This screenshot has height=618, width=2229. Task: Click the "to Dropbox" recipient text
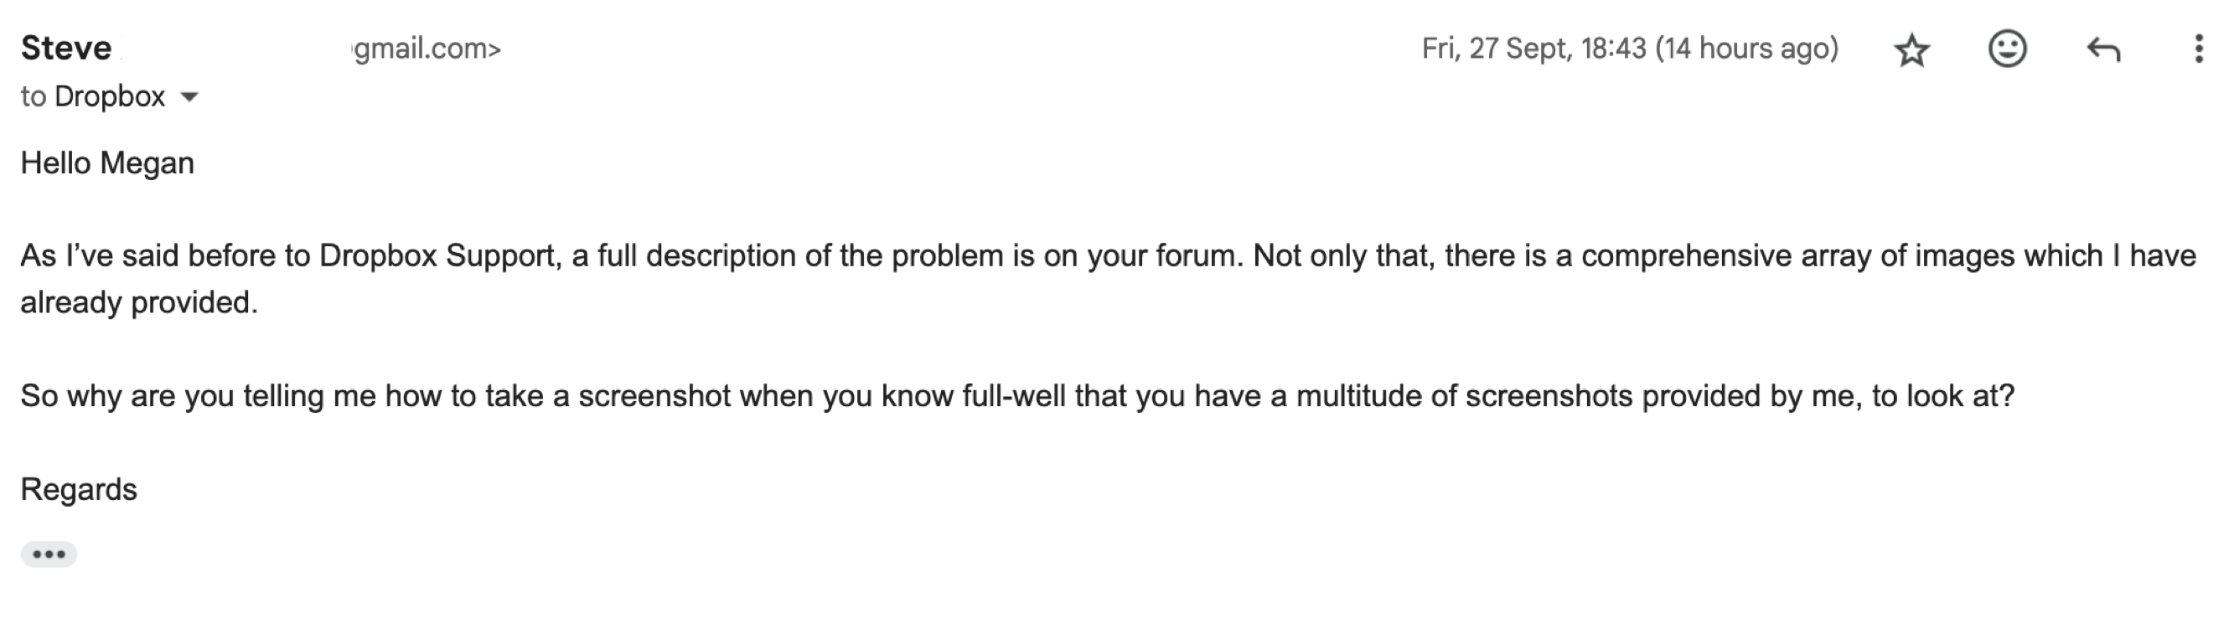(92, 96)
